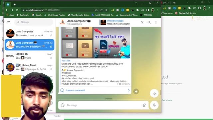This screenshot has height=120, width=213.
Task: Focus the Telegram Search field
Action: coord(34,22)
